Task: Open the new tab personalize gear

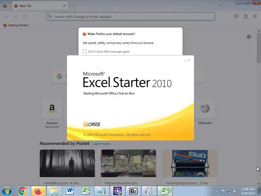Action: click(x=249, y=37)
